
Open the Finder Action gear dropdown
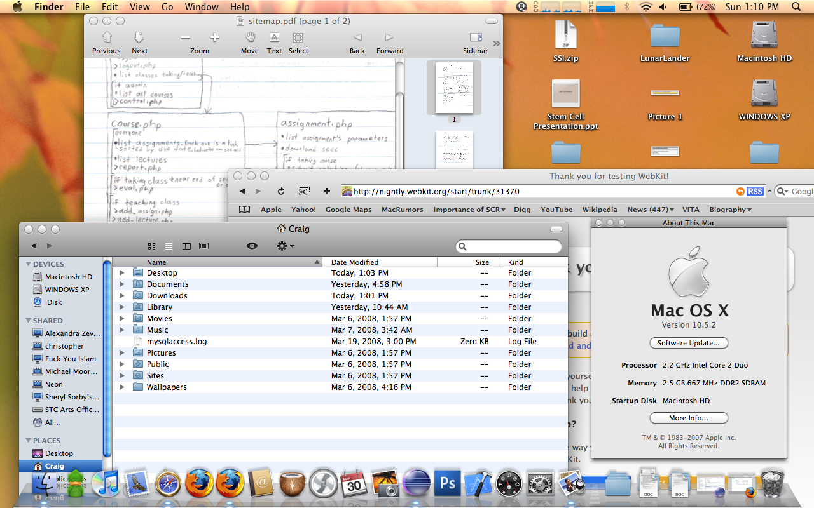click(x=286, y=246)
